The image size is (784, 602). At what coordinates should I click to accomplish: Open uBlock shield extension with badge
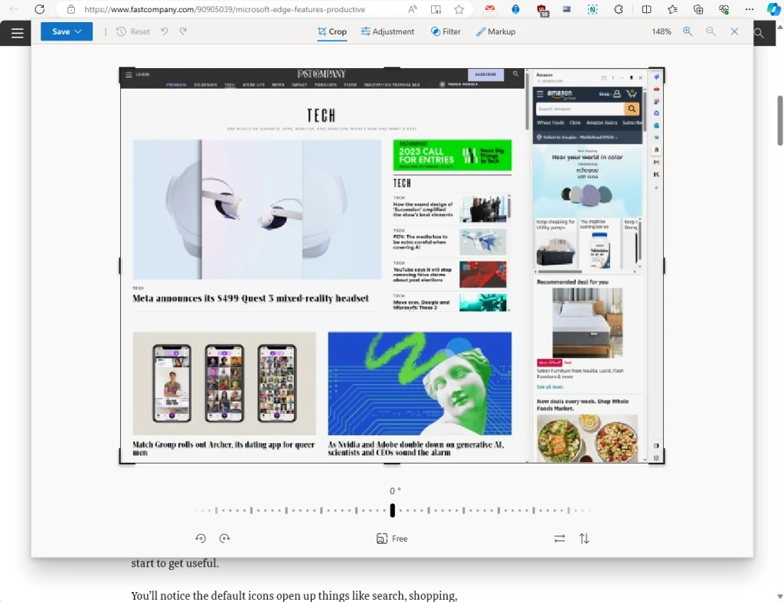(x=542, y=10)
